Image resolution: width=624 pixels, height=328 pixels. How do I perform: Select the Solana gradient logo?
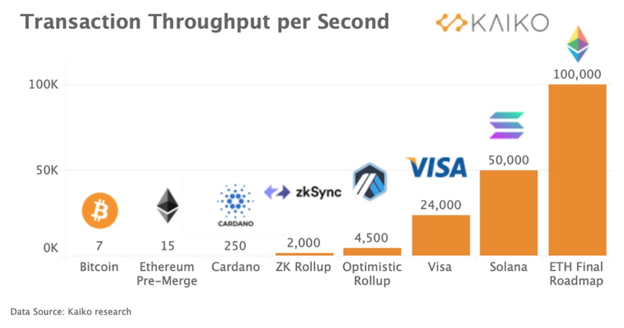[506, 126]
